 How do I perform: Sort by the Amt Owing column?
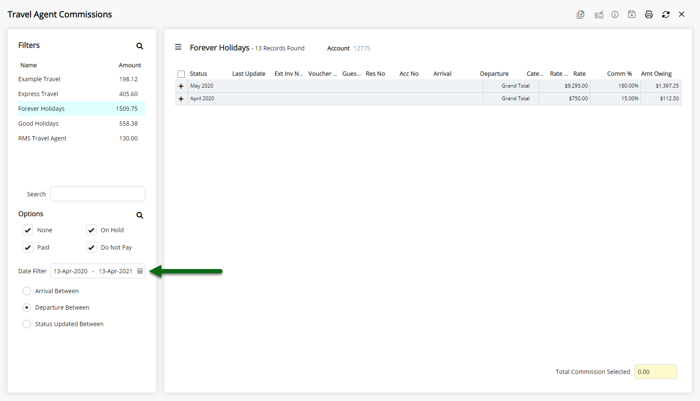coord(656,74)
